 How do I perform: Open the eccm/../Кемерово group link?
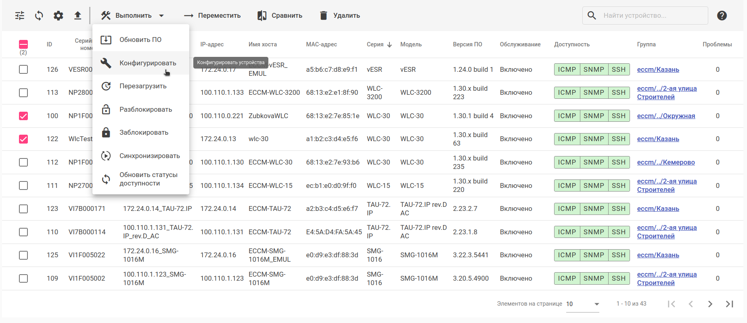(666, 163)
